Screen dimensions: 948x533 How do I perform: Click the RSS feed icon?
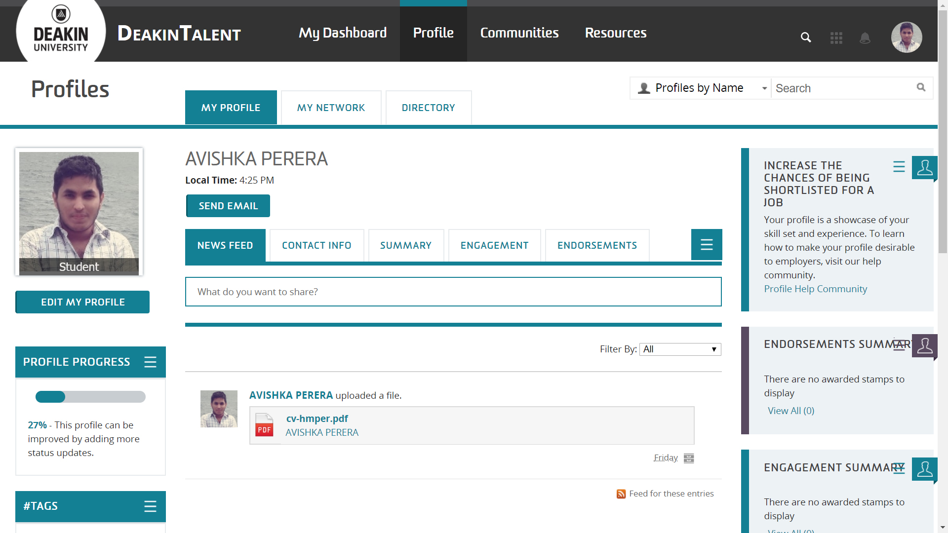click(x=621, y=494)
